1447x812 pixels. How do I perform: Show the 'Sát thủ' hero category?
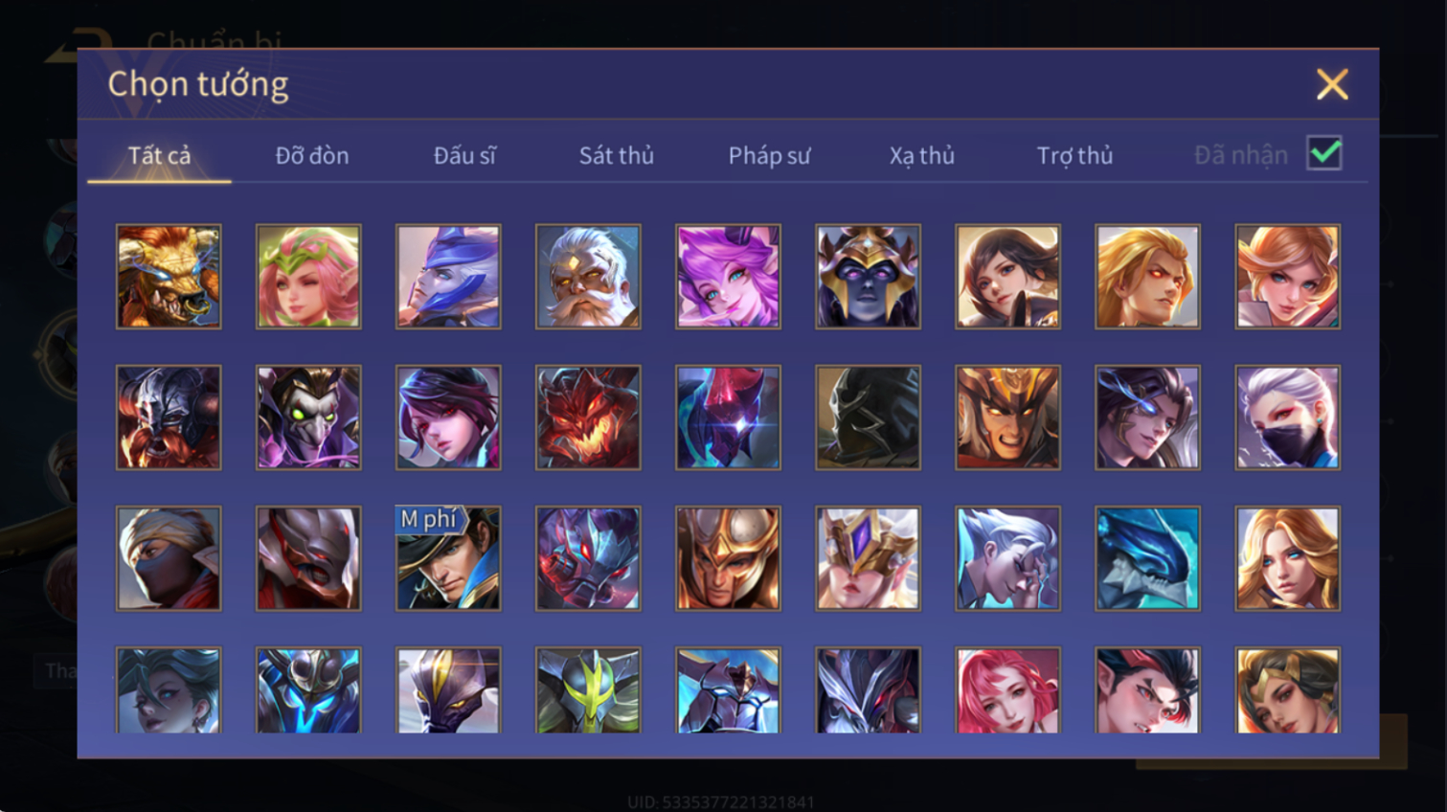pyautogui.click(x=617, y=155)
